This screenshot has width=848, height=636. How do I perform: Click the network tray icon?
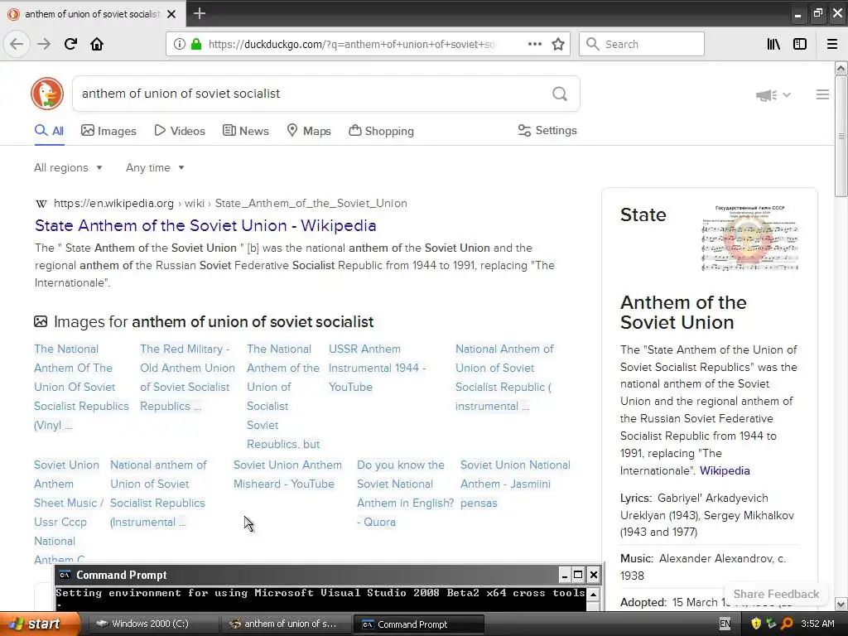(771, 624)
